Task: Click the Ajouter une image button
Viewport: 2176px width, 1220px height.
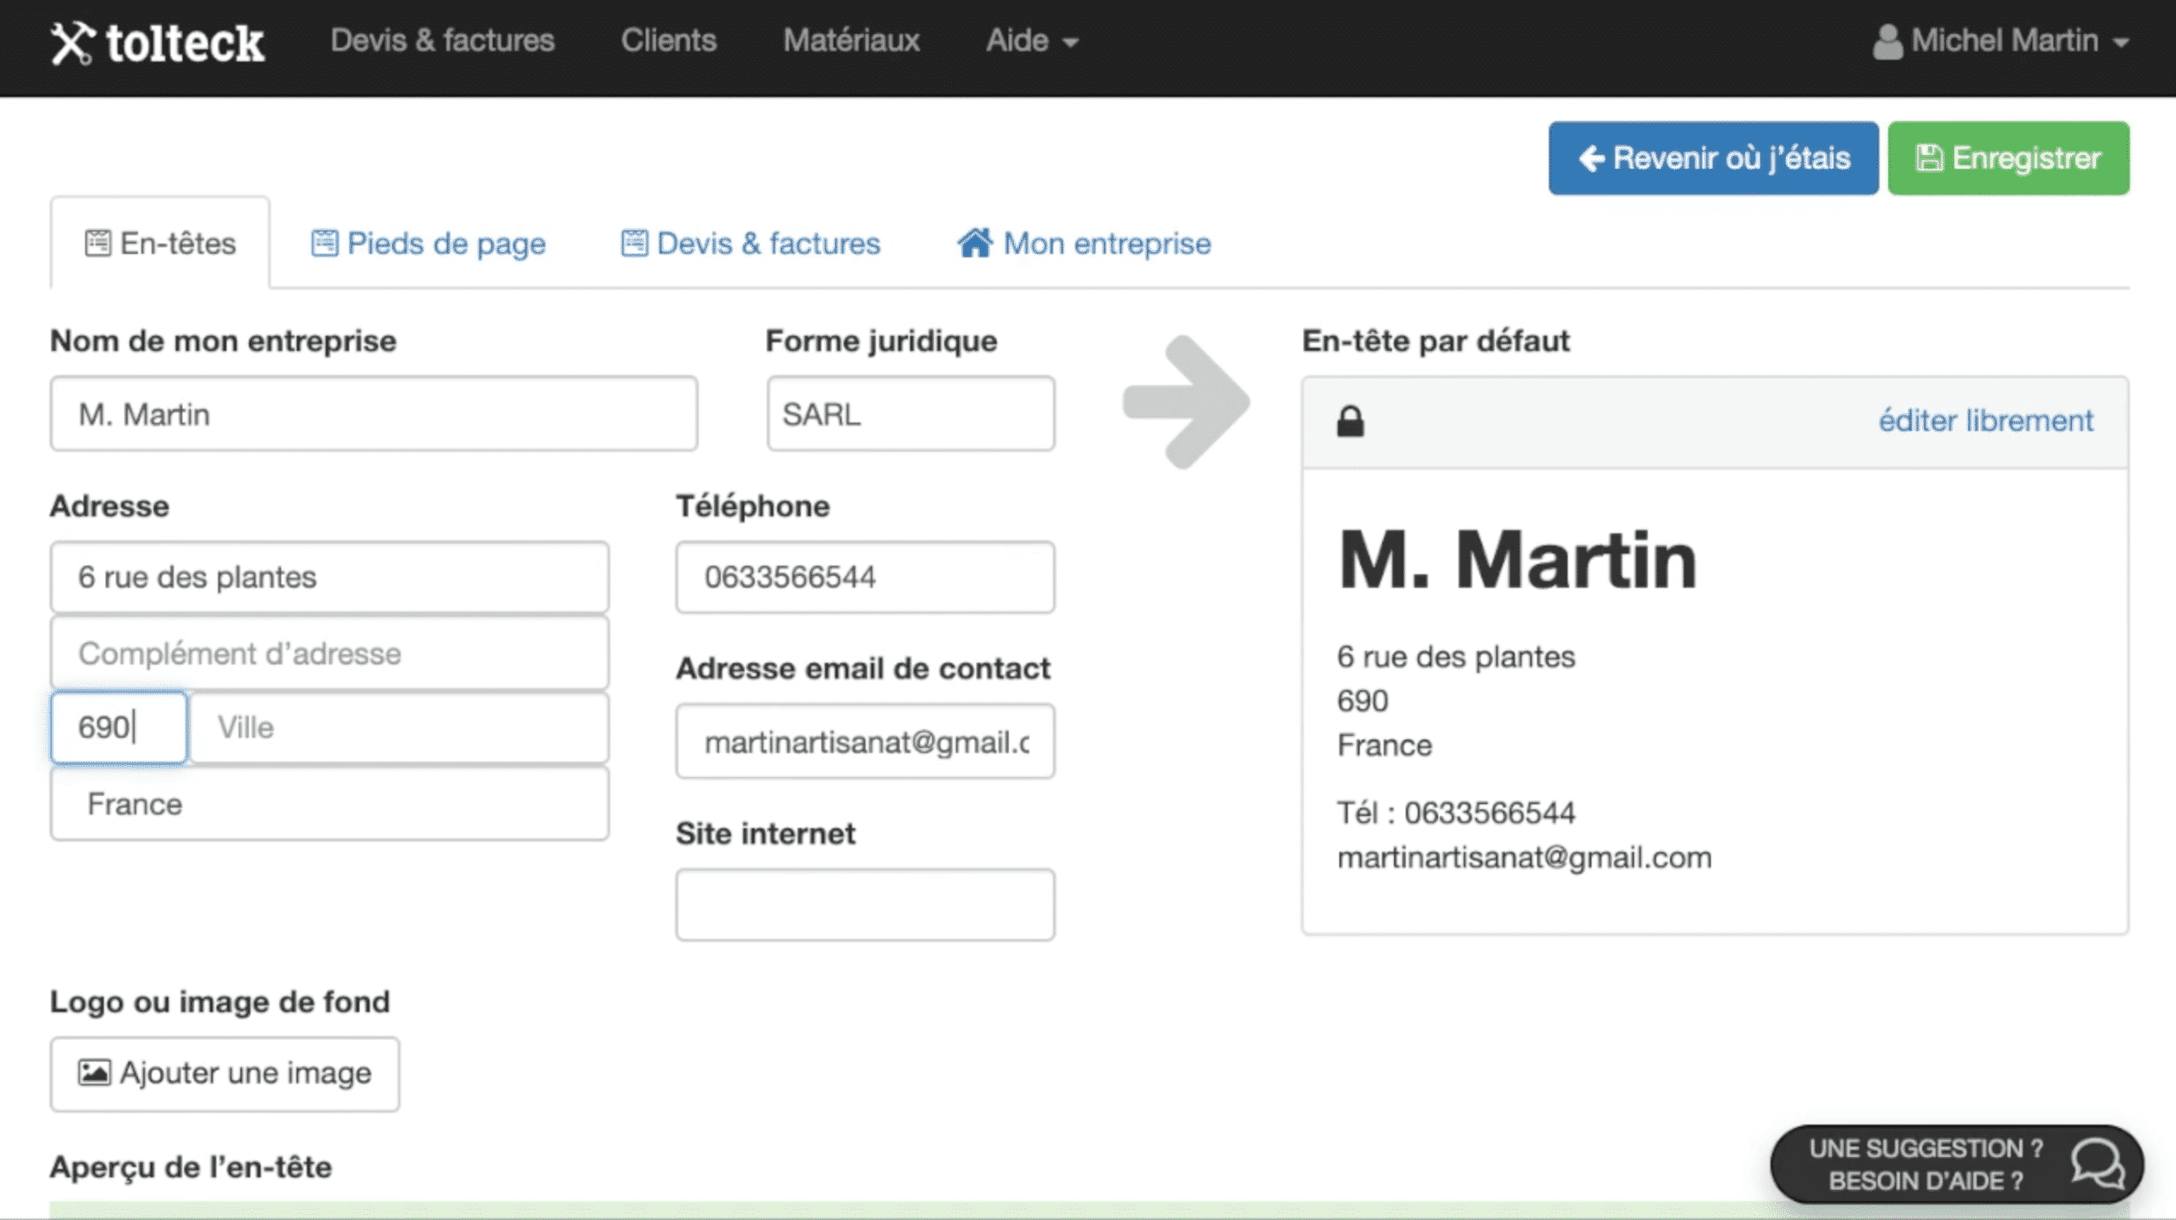Action: [225, 1073]
